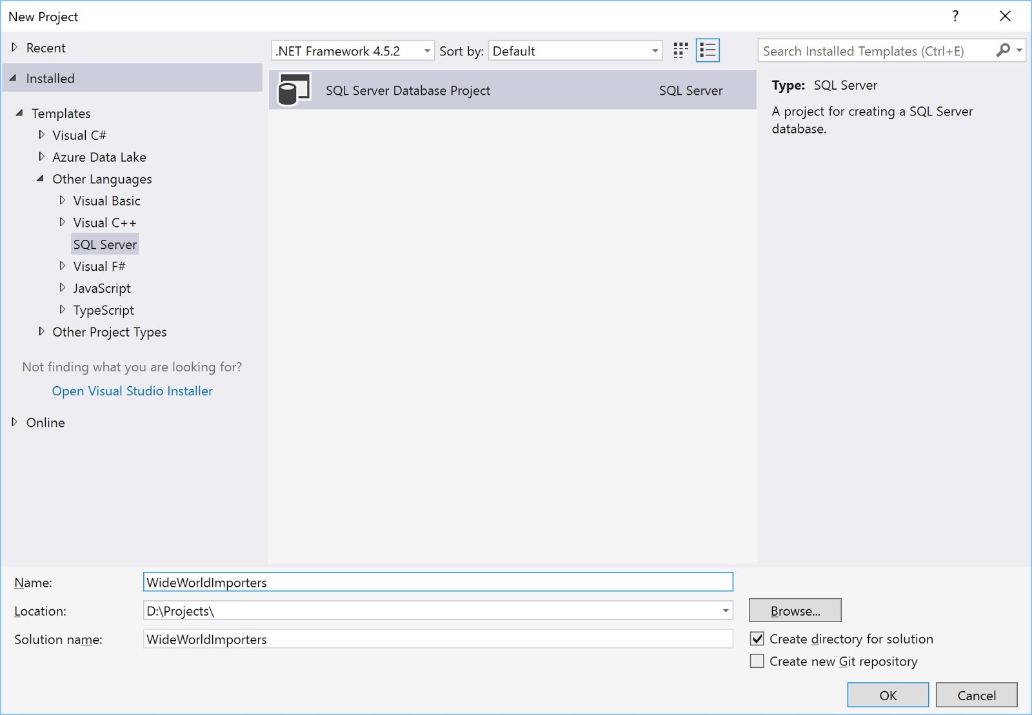Image resolution: width=1032 pixels, height=715 pixels.
Task: Click the SQL Server Database Project icon
Action: click(x=293, y=90)
